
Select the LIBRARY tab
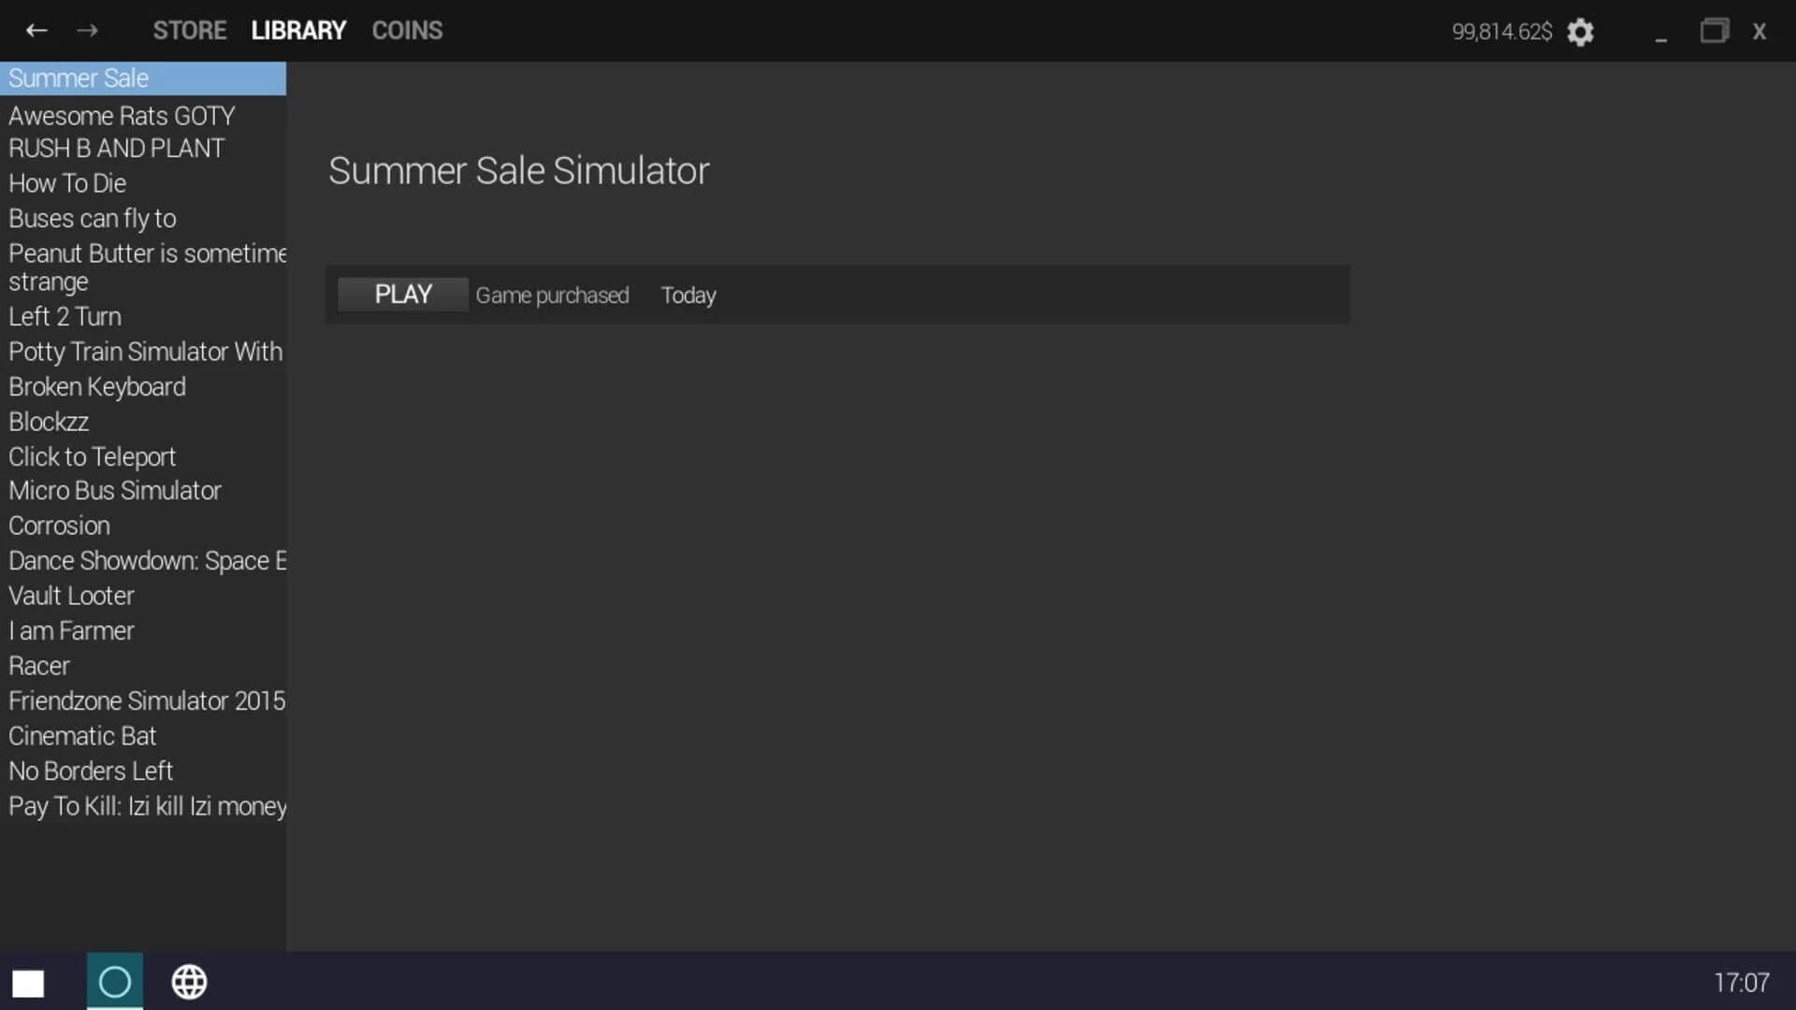pyautogui.click(x=297, y=29)
